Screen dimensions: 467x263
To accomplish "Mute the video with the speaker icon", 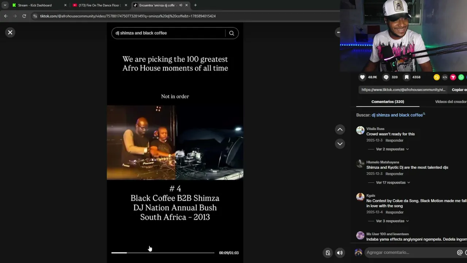I will pos(340,253).
